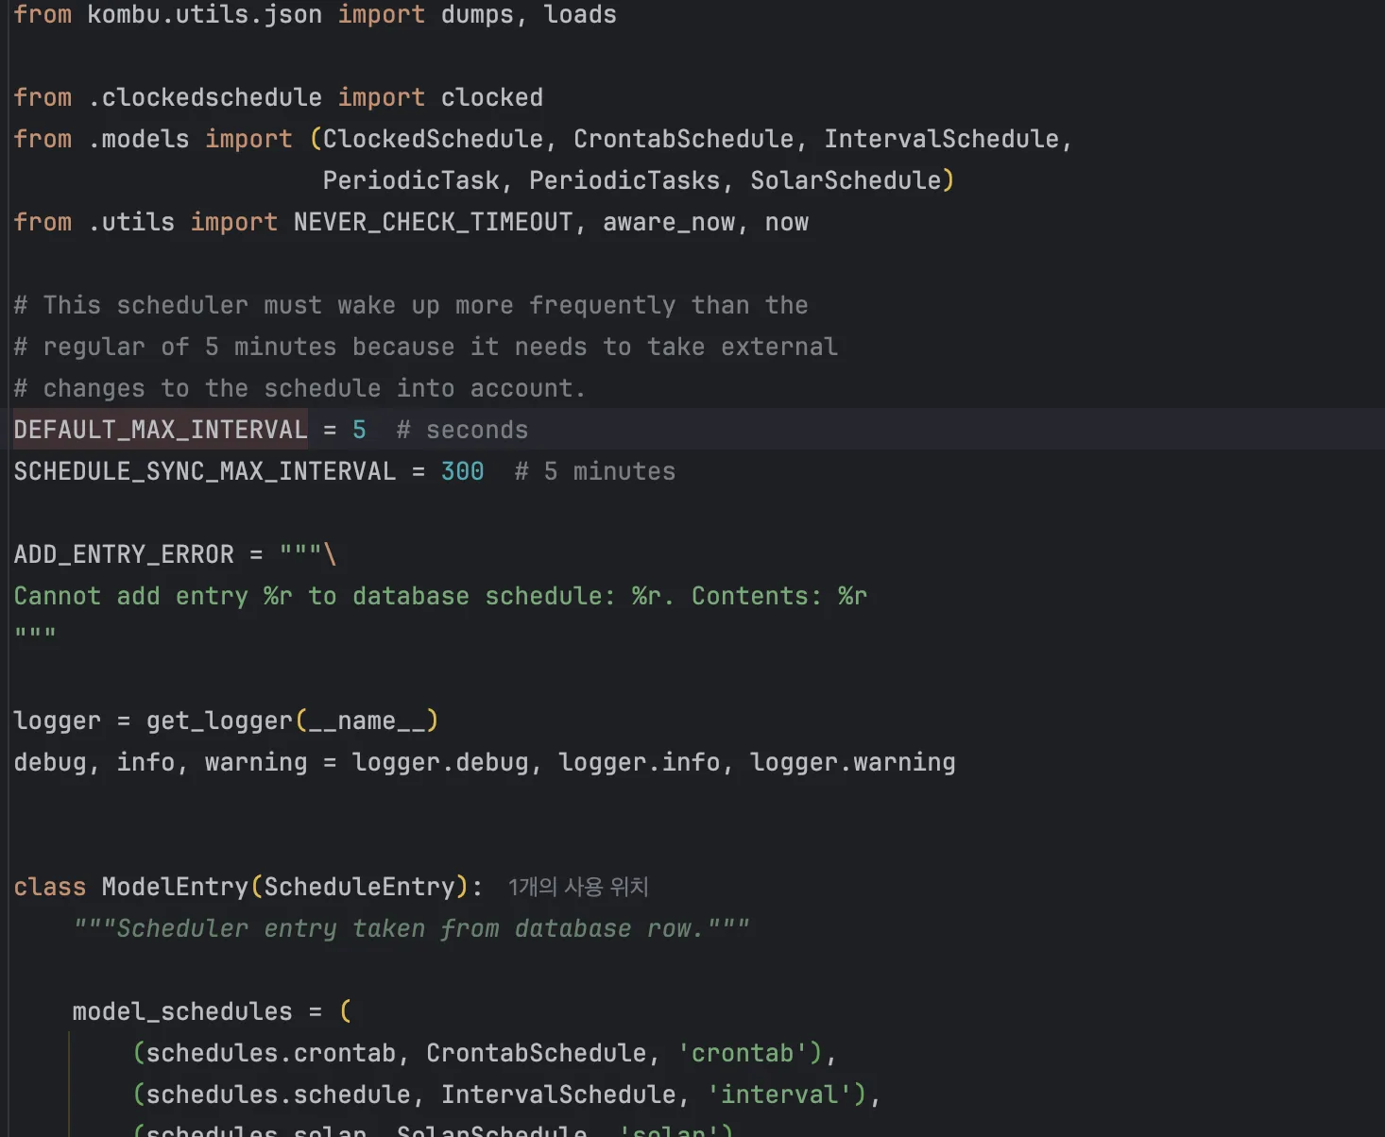Viewport: 1385px width, 1137px height.
Task: Select the class name ModelEntry
Action: (x=174, y=886)
